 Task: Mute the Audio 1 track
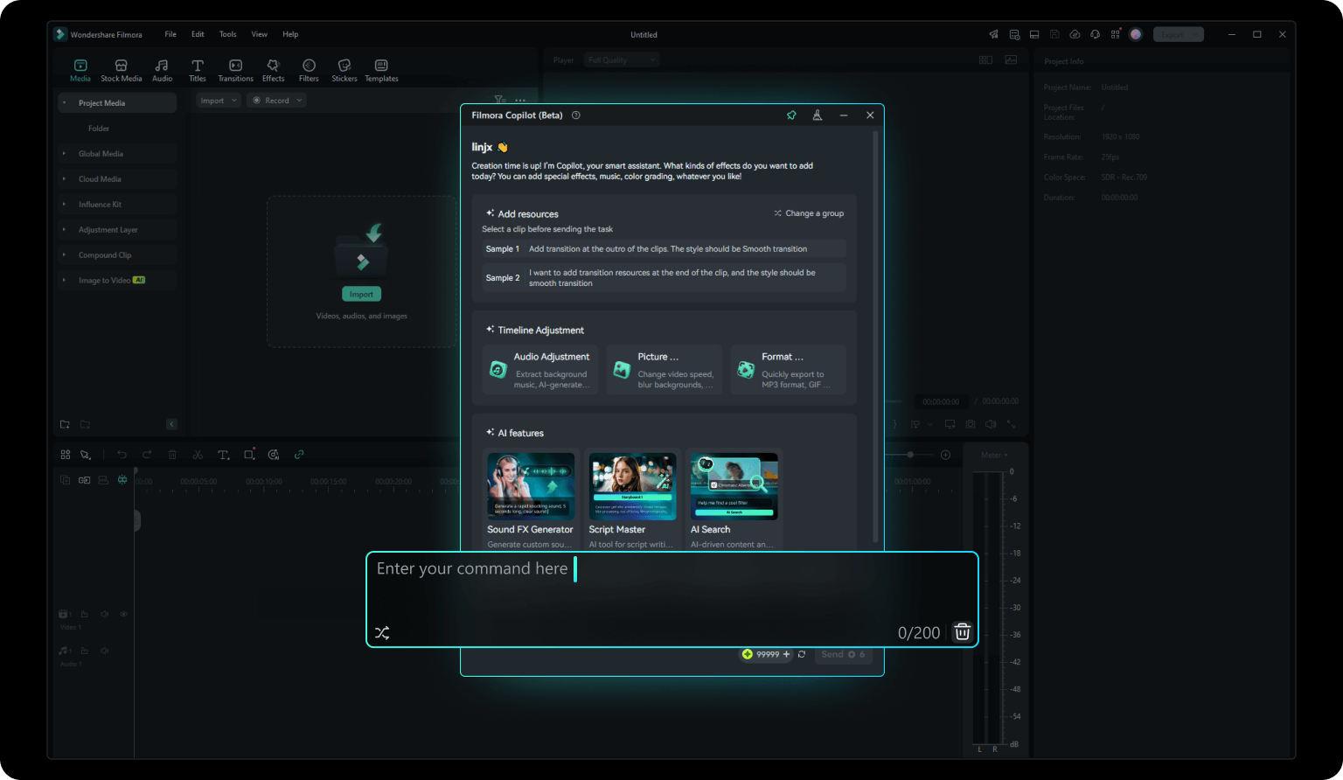tap(104, 651)
